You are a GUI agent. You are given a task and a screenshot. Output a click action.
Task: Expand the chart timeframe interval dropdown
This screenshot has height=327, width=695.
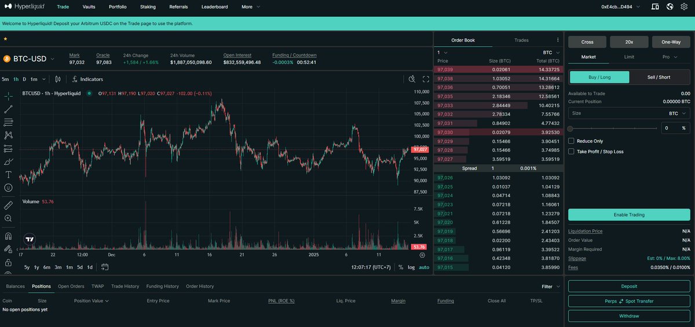coord(43,79)
